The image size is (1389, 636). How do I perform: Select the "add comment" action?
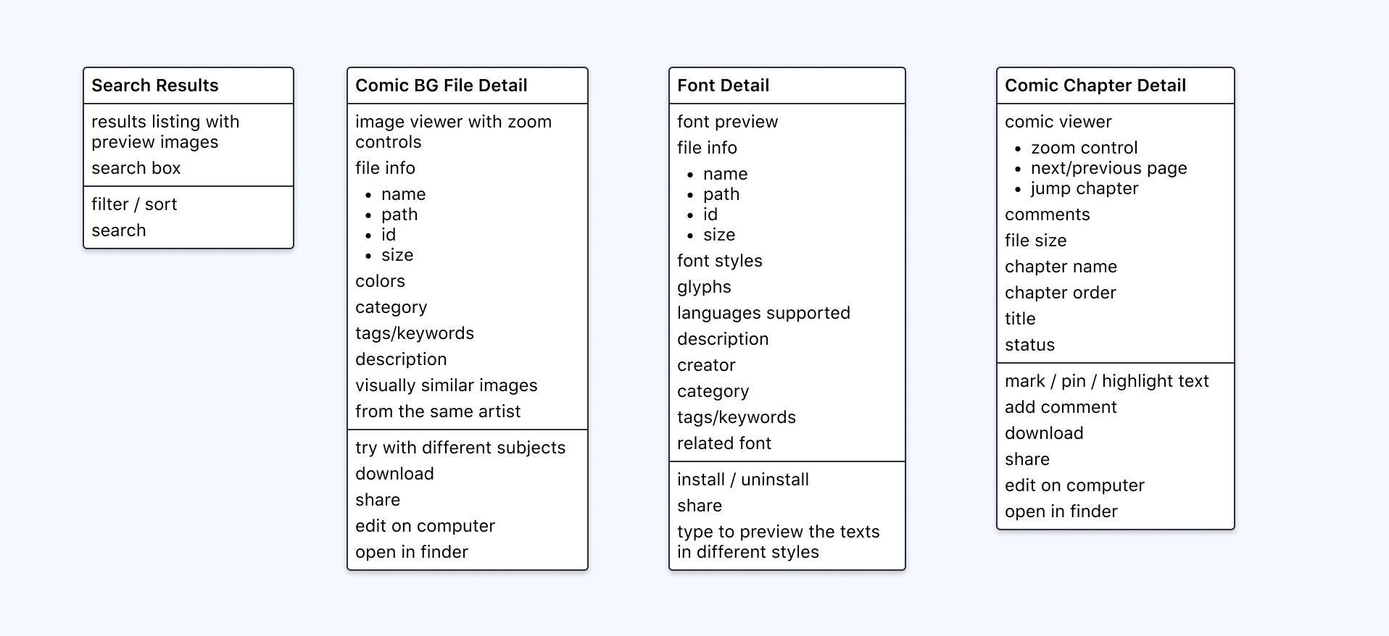tap(1061, 407)
